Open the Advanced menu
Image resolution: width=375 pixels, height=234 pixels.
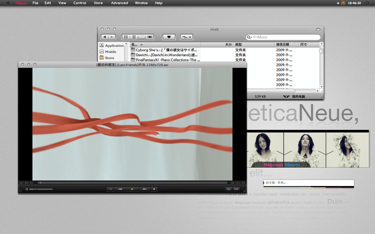click(120, 3)
